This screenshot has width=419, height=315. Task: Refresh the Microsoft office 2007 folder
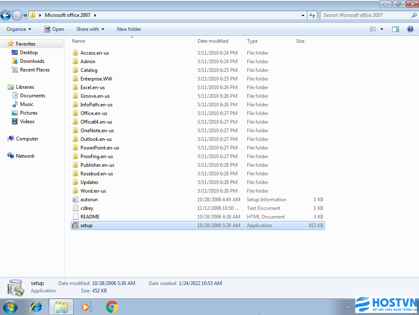click(x=312, y=16)
